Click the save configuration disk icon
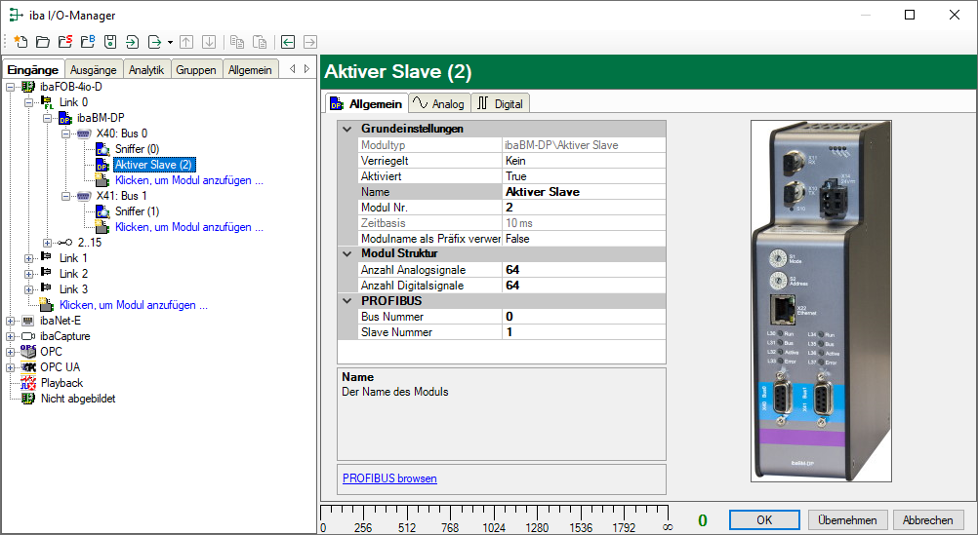Image resolution: width=978 pixels, height=535 pixels. pyautogui.click(x=110, y=42)
